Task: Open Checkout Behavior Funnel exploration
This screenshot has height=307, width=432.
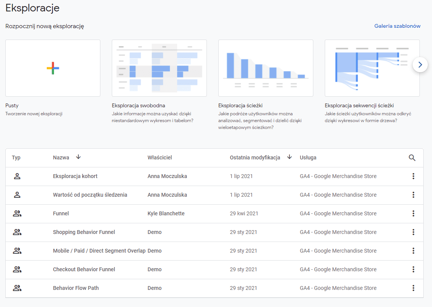Action: (x=84, y=269)
